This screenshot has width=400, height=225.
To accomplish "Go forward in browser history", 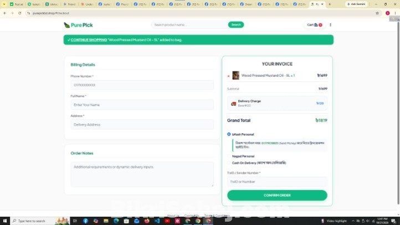I will tap(12, 13).
